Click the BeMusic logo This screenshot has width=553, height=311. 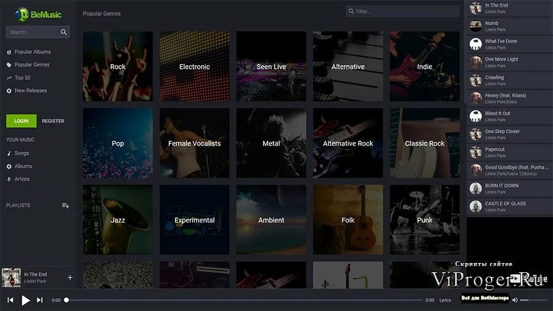pos(38,15)
